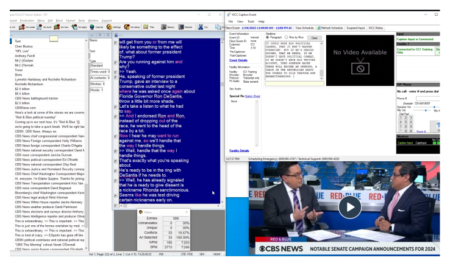This screenshot has height=266, width=450.
Task: Open the Facility Details link
Action: [x=239, y=150]
